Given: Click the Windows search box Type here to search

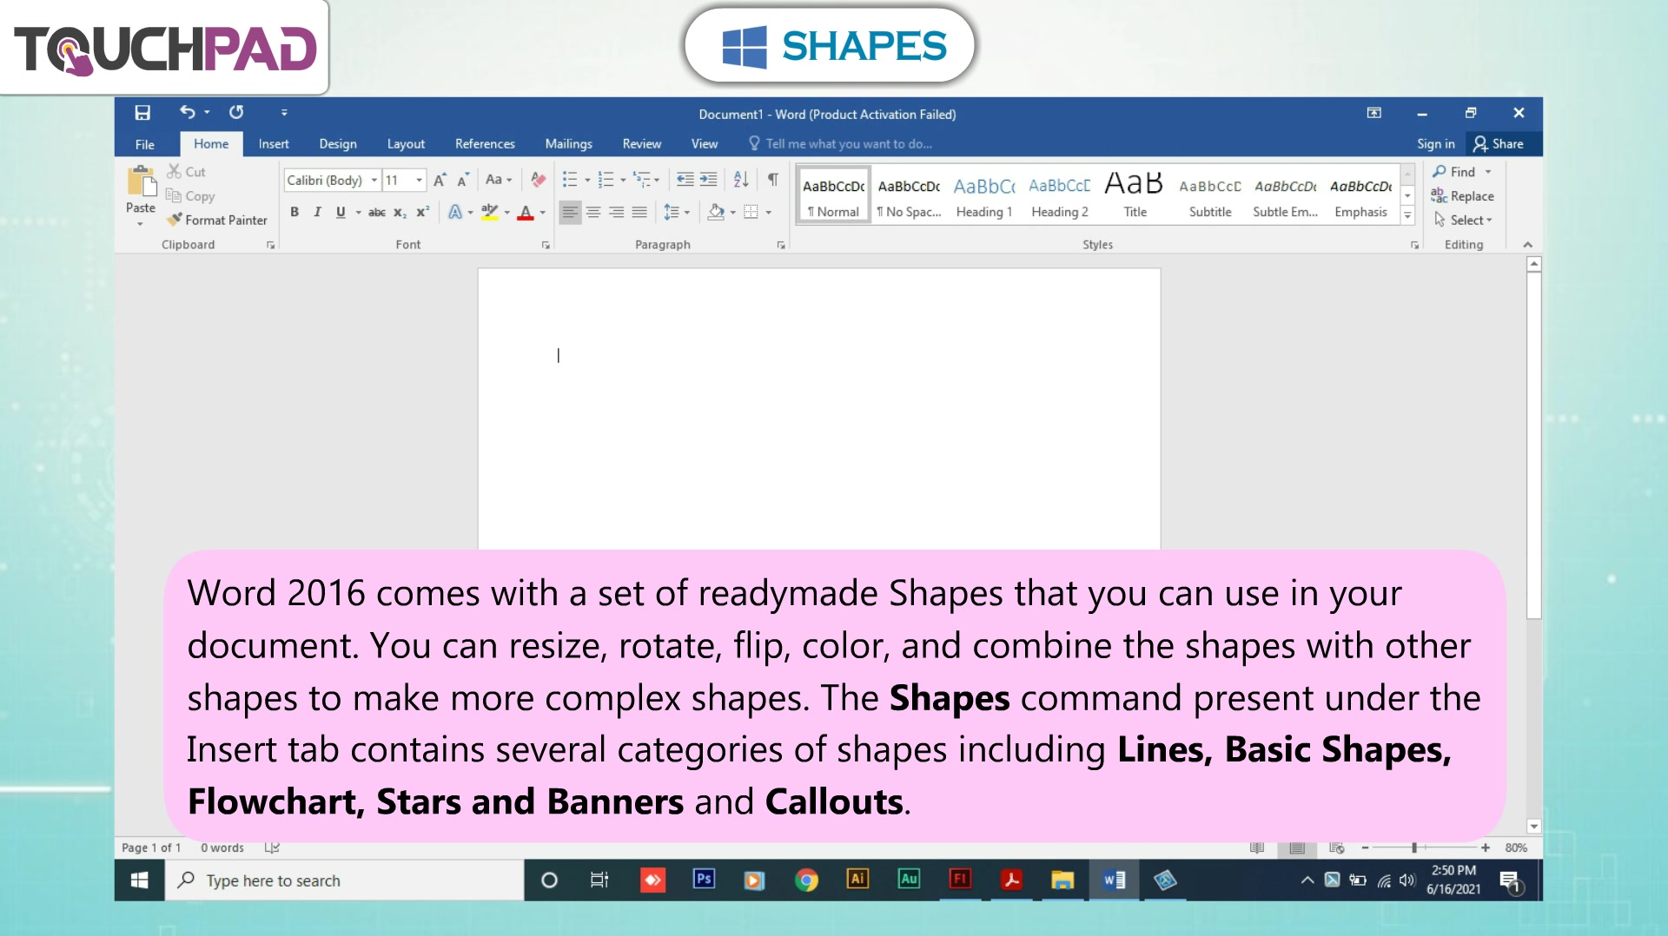Looking at the screenshot, I should 345,880.
